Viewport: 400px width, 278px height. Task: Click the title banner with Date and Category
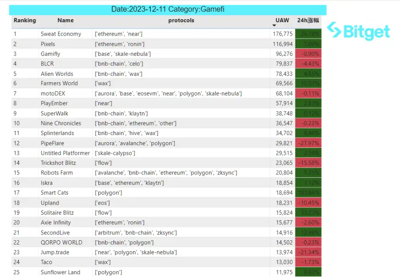pos(168,10)
